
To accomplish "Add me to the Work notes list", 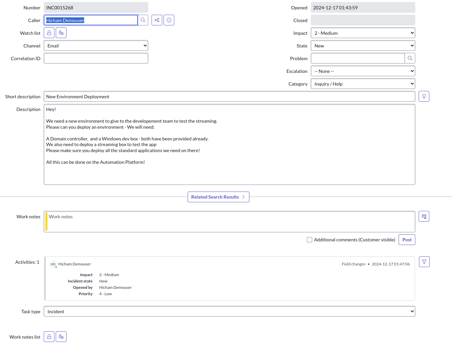I will tap(61, 337).
